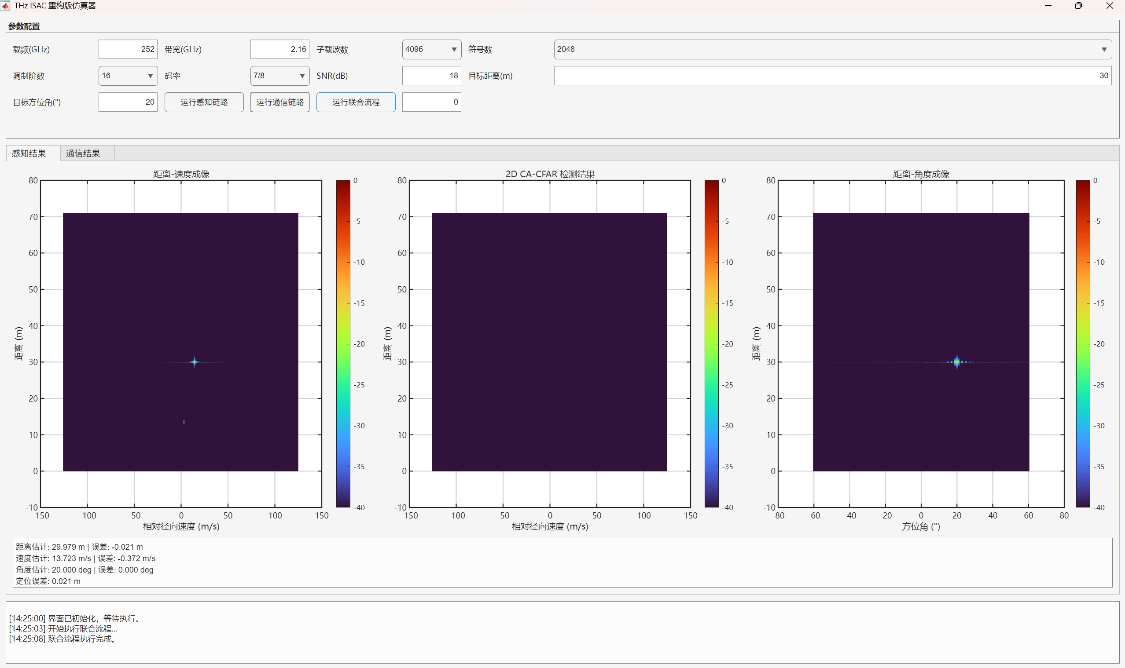
Task: Restore down the simulator window
Action: click(1078, 5)
